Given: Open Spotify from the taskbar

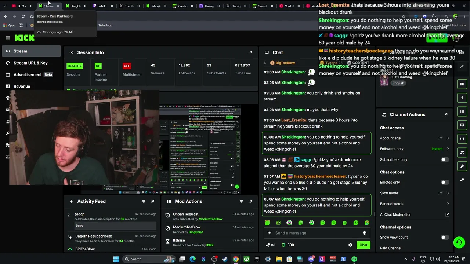Looking at the screenshot, I should 354,259.
